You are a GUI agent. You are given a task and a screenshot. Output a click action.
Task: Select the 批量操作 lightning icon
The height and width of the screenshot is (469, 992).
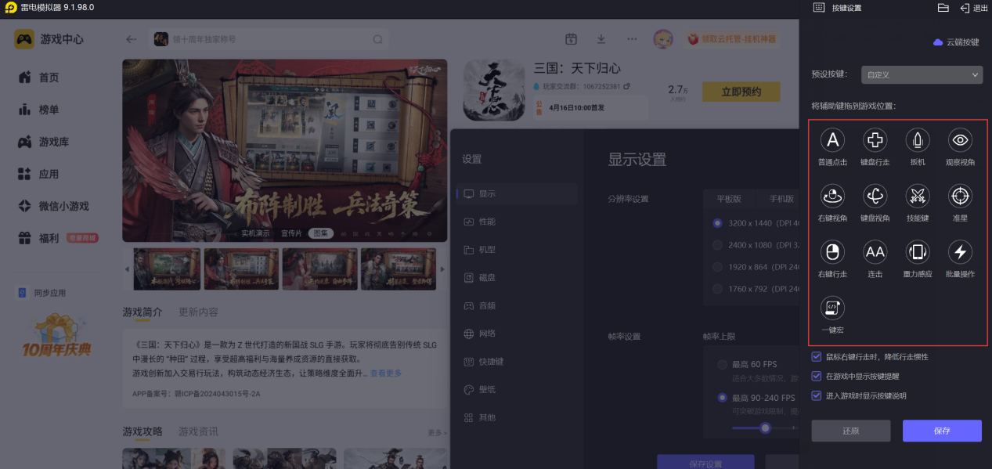tap(960, 252)
